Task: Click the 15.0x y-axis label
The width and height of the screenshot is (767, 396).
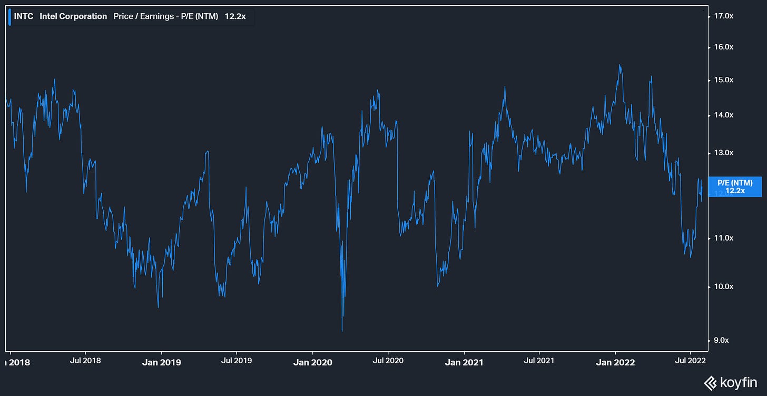Action: [723, 80]
